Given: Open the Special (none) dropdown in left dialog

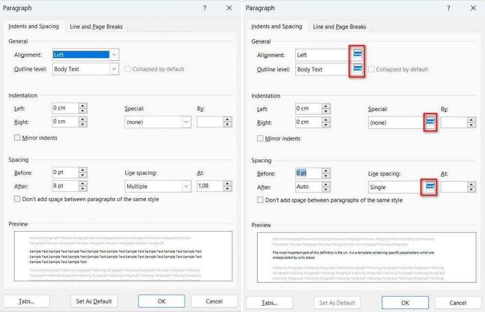Looking at the screenshot, I should tap(186, 122).
